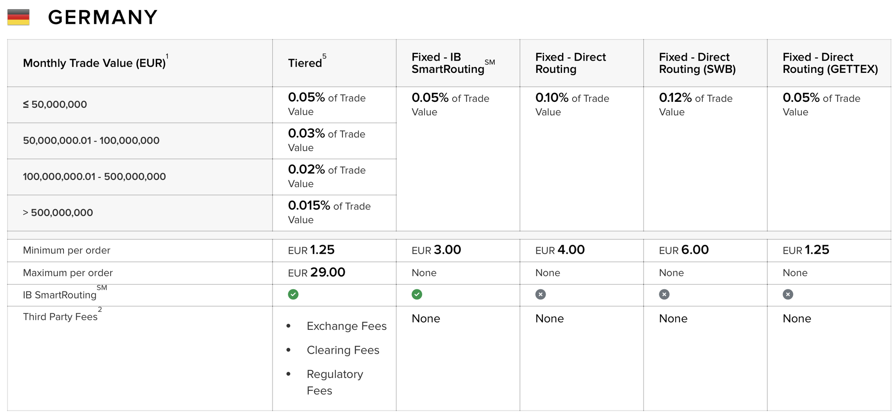Click the GERMANY heading
This screenshot has height=414, width=894.
(x=103, y=18)
